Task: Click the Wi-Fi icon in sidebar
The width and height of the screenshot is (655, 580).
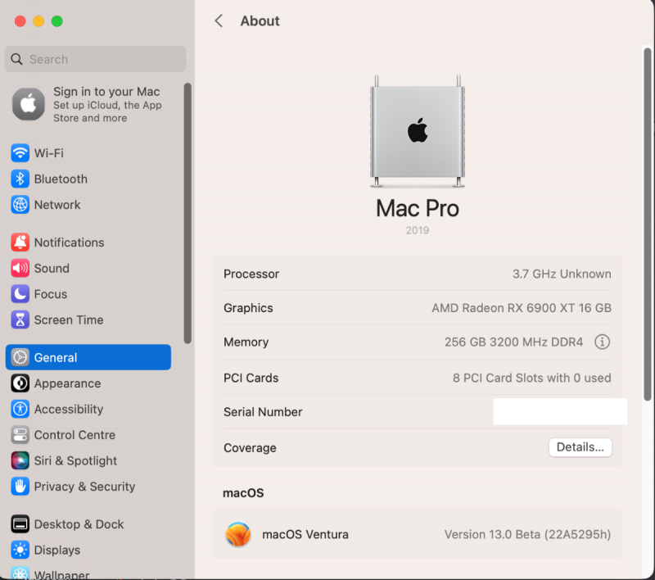Action: coord(20,153)
